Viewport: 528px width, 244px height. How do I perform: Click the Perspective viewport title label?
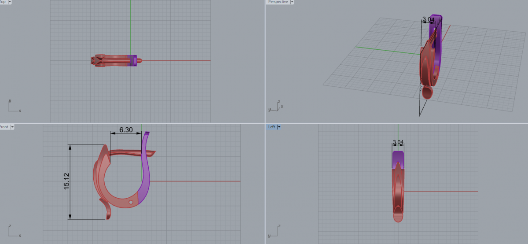coord(278,2)
